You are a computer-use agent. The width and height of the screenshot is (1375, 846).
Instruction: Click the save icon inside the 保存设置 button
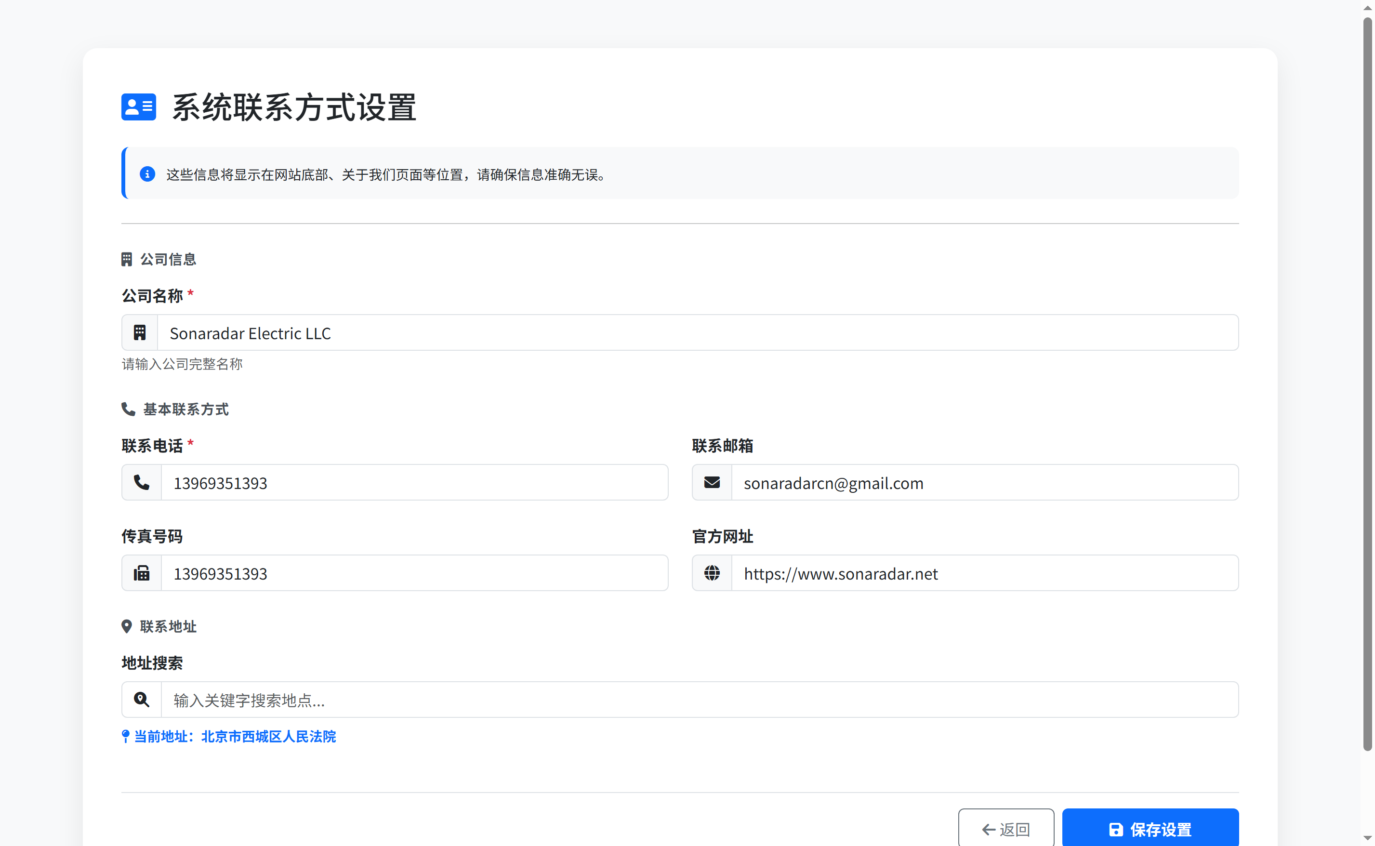click(x=1116, y=829)
